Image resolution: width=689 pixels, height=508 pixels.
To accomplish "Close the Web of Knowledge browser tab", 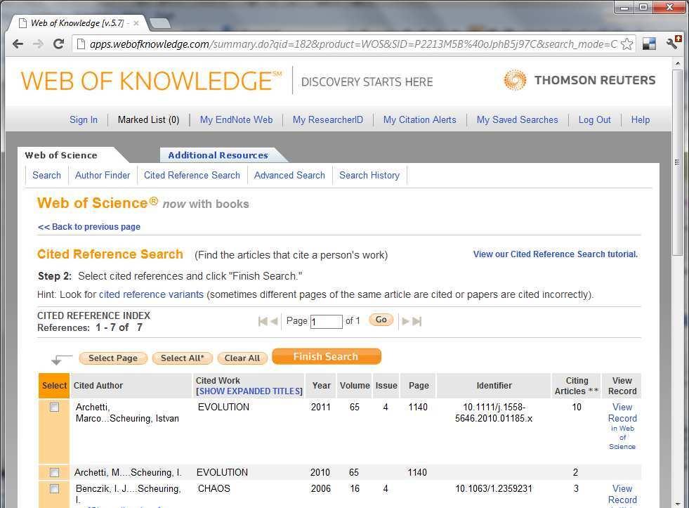I will tap(136, 23).
